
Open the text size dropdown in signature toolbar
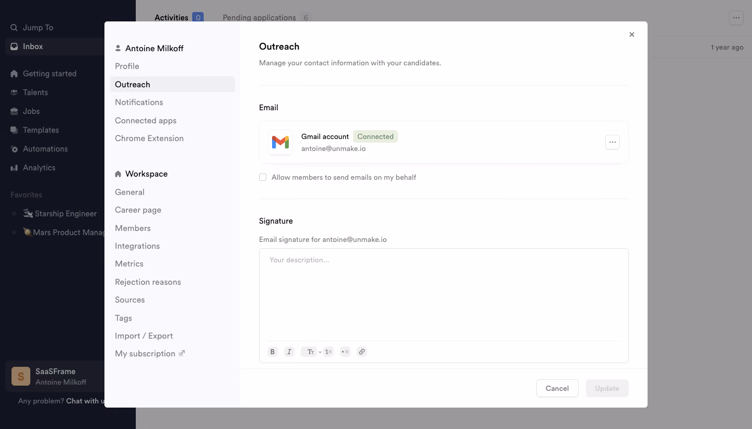pos(312,352)
